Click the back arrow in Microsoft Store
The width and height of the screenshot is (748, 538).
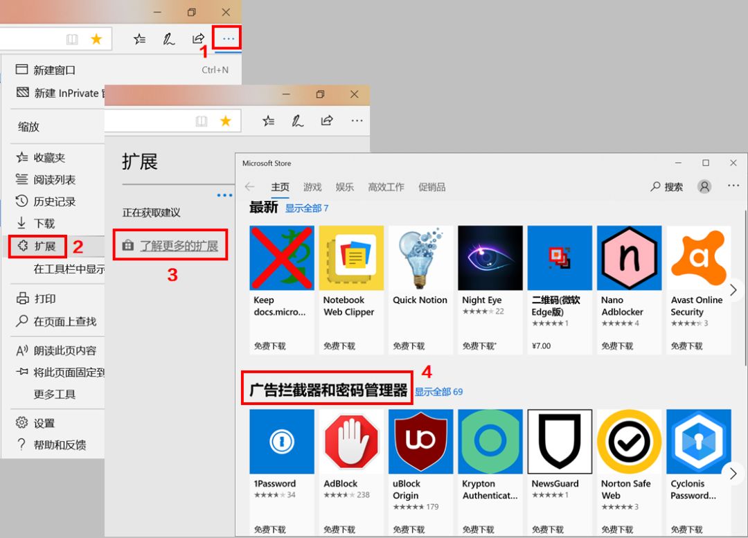pos(249,186)
